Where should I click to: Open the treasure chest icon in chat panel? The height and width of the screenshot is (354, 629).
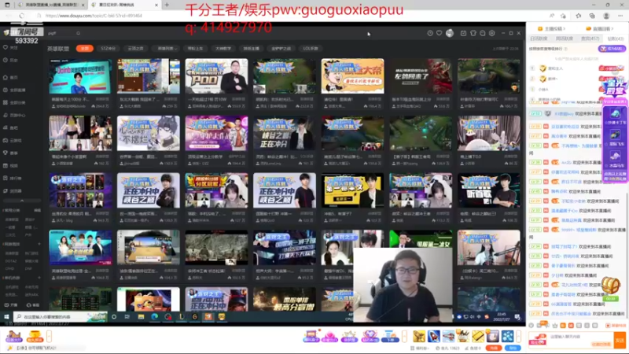click(x=611, y=286)
